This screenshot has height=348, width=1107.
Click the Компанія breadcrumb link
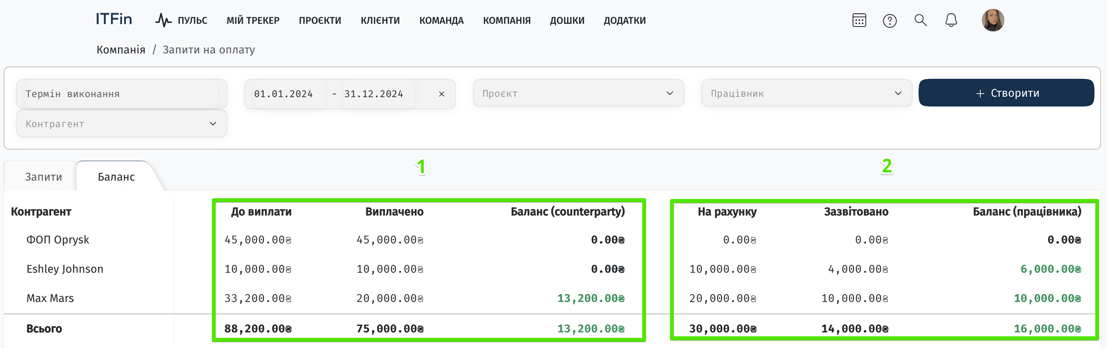121,50
